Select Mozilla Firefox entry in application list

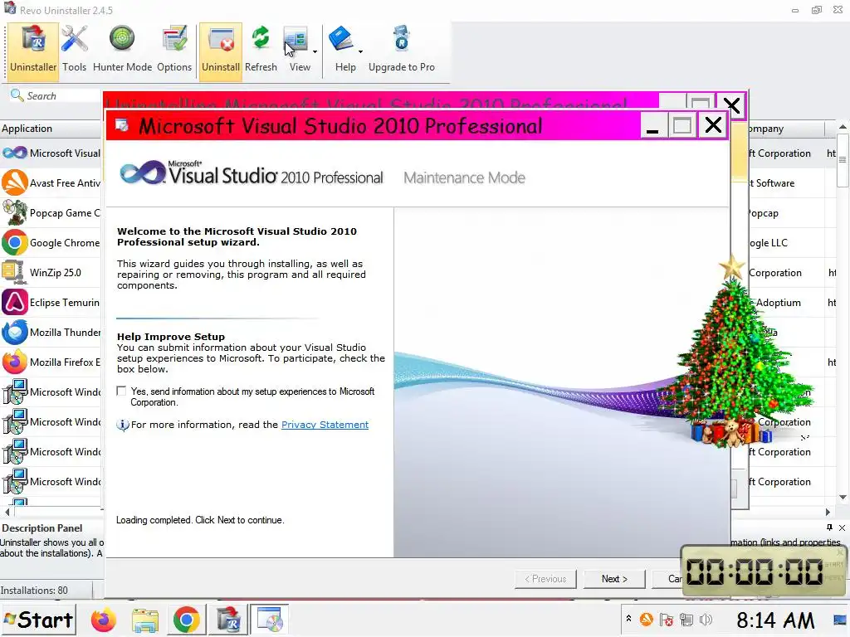[x=51, y=362]
